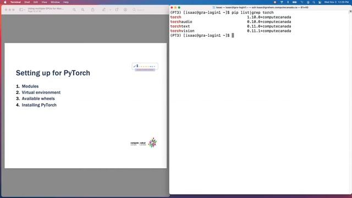Click the pip list|grep torch command
Image resolution: width=352 pixels, height=198 pixels.
pos(252,13)
